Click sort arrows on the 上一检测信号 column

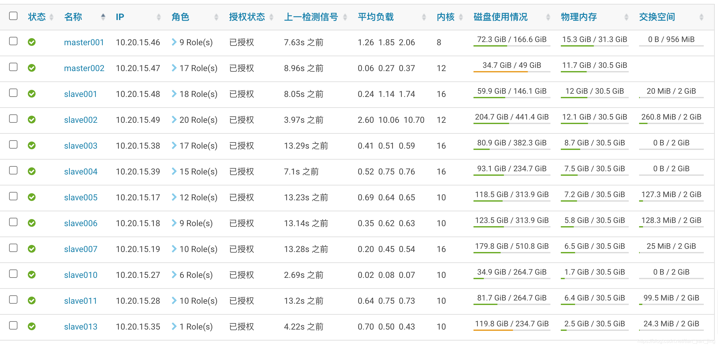coord(345,17)
